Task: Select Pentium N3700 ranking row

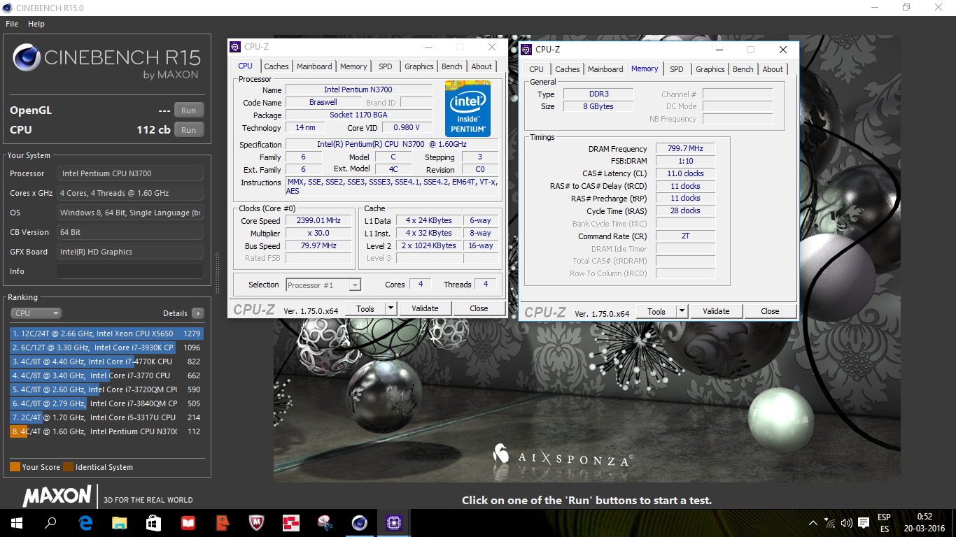Action: 106,431
